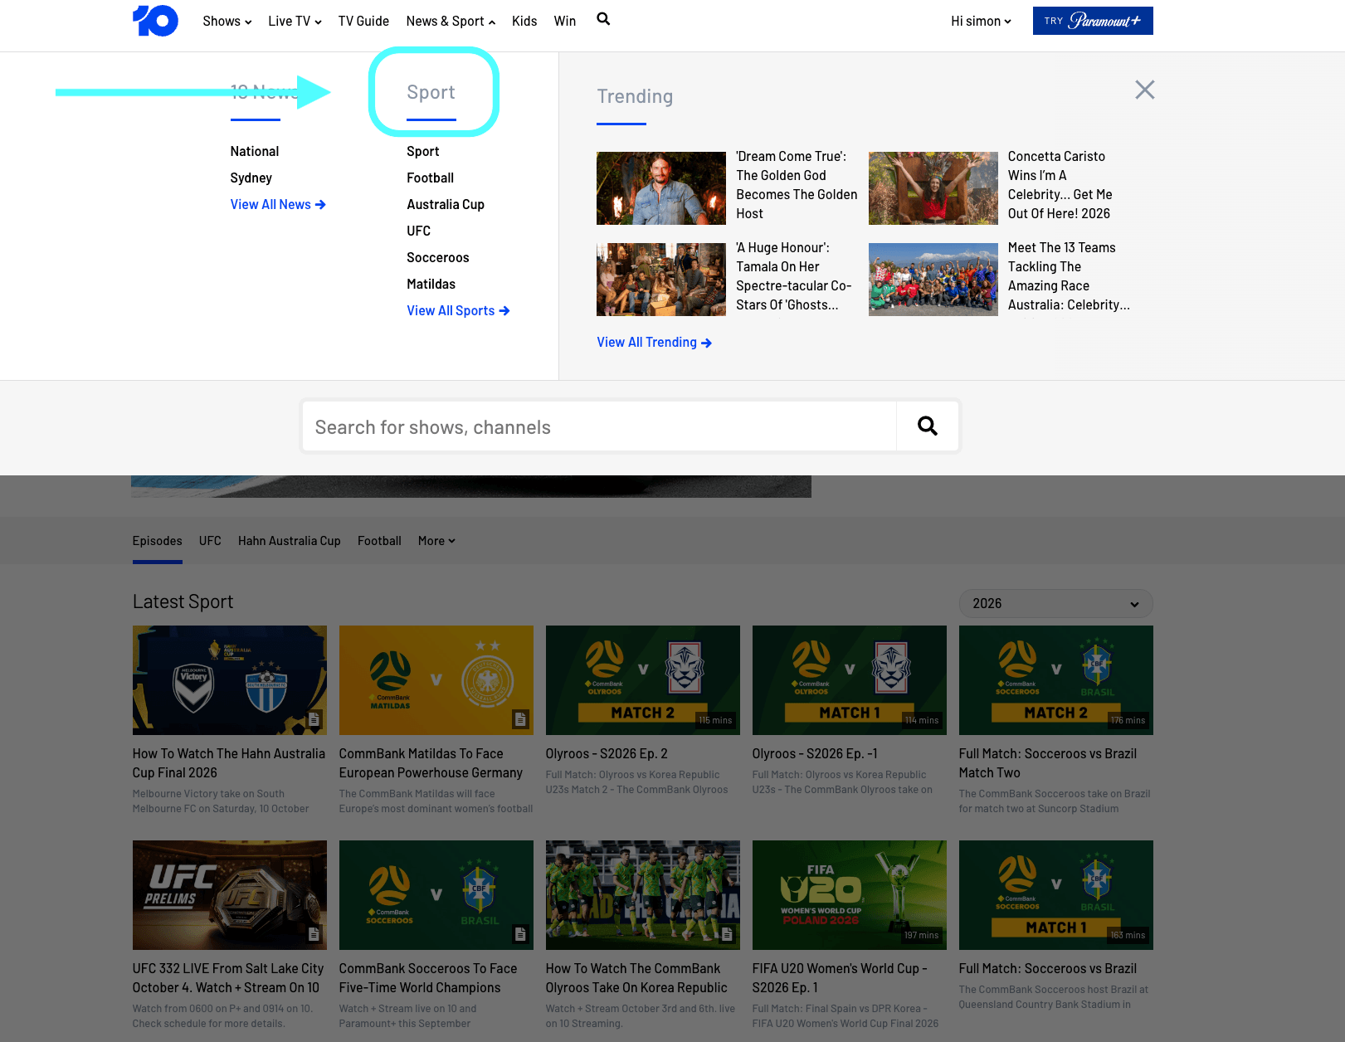
Task: Open TV Guide from the navigation
Action: pyautogui.click(x=363, y=22)
